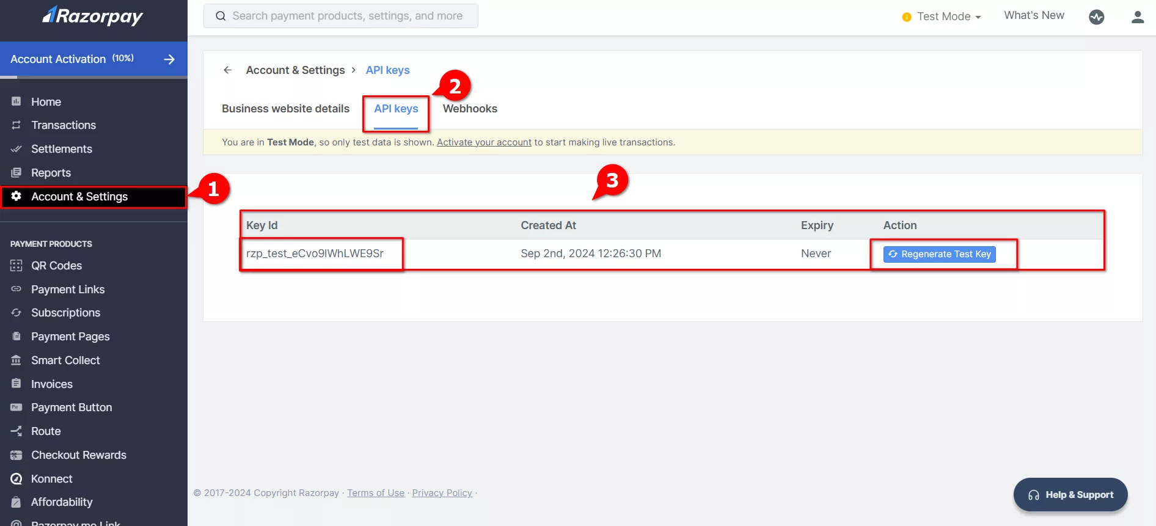Open Konnect from sidebar
The width and height of the screenshot is (1156, 526).
point(51,479)
